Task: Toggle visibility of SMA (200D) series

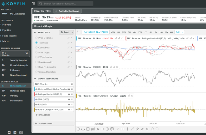Action: [x=36, y=100]
